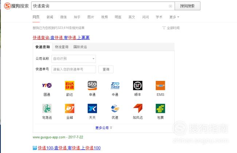Viewport: 237px width, 153px height.
Task: Choose the 申通 STO courier icon
Action: pos(92,86)
